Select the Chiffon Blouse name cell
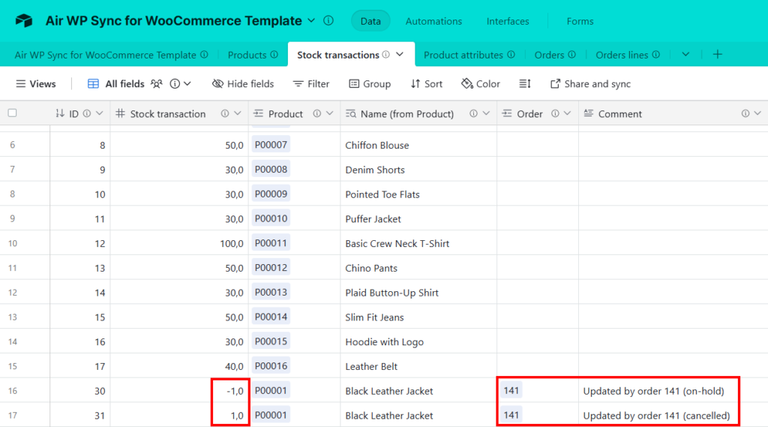768x427 pixels. tap(418, 145)
